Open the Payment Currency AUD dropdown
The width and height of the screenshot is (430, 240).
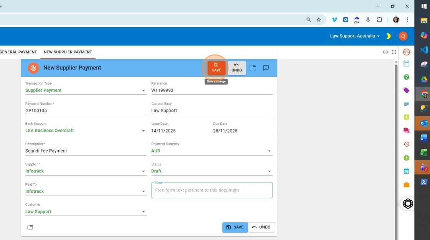tap(269, 151)
